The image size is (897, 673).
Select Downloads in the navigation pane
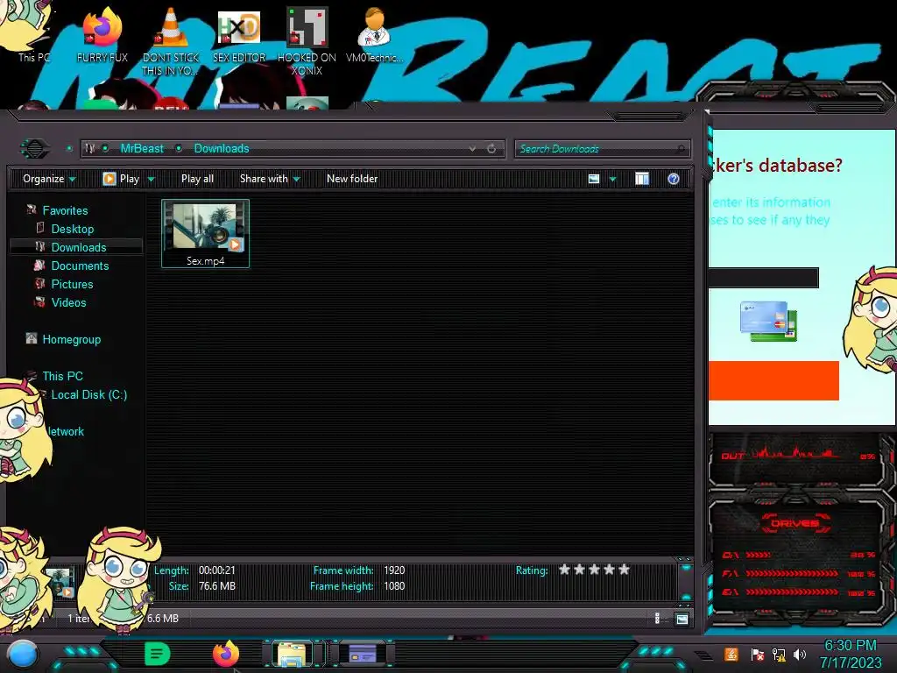tap(77, 247)
